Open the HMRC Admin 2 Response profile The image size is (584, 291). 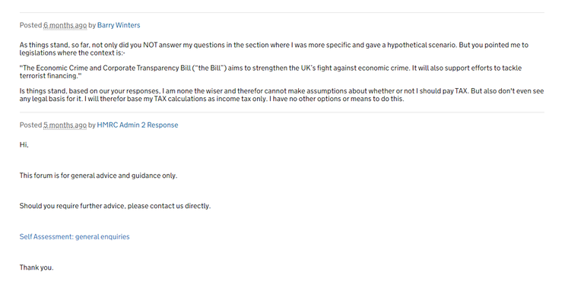click(138, 125)
